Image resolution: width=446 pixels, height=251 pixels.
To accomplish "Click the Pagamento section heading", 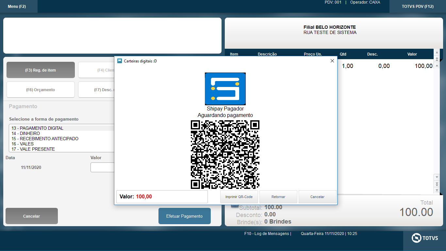I will pos(23,107).
